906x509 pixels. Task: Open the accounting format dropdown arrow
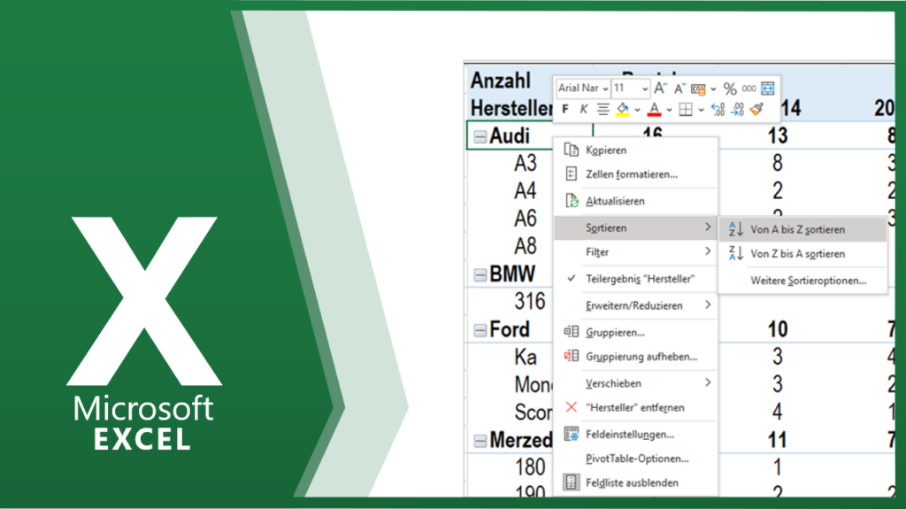click(x=714, y=89)
